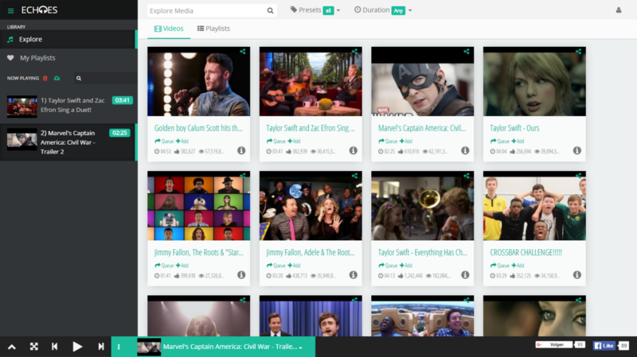The width and height of the screenshot is (637, 357).
Task: Open the Presets dropdown
Action: [x=315, y=10]
